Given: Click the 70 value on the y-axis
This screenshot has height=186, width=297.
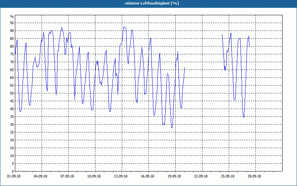Looking at the screenshot, I should [x=12, y=62].
